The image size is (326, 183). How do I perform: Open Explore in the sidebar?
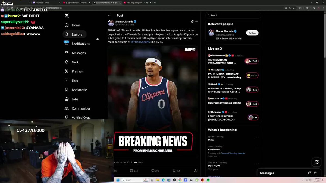click(74, 34)
